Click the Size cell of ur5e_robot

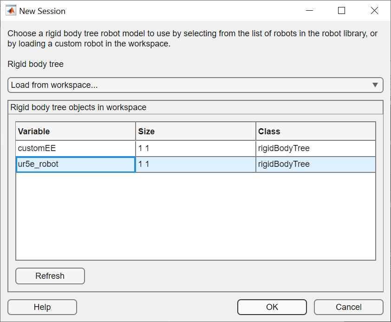[195, 164]
